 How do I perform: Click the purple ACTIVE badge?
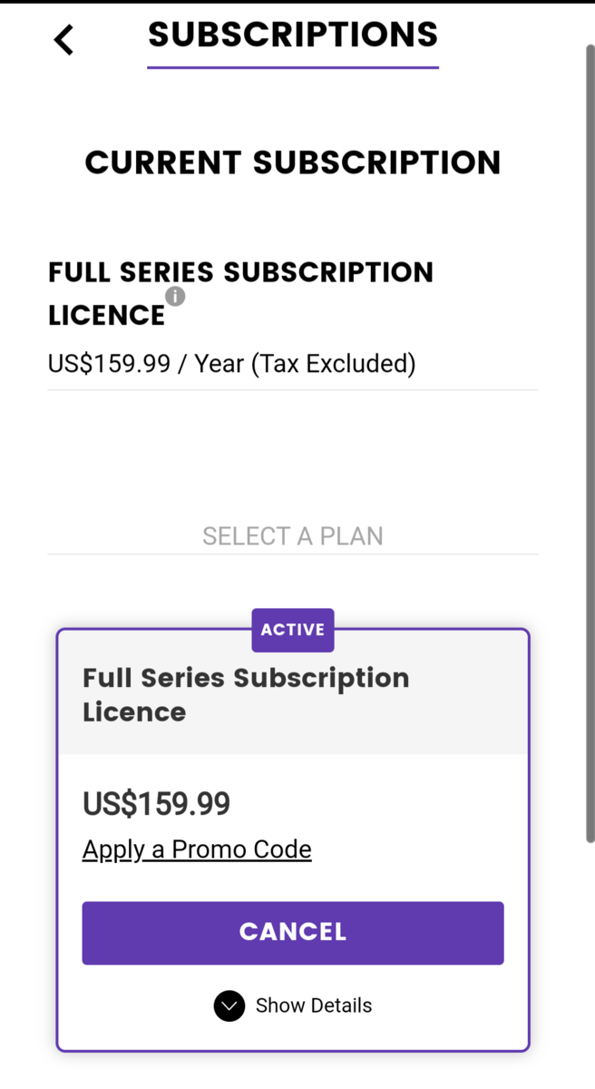pos(293,630)
